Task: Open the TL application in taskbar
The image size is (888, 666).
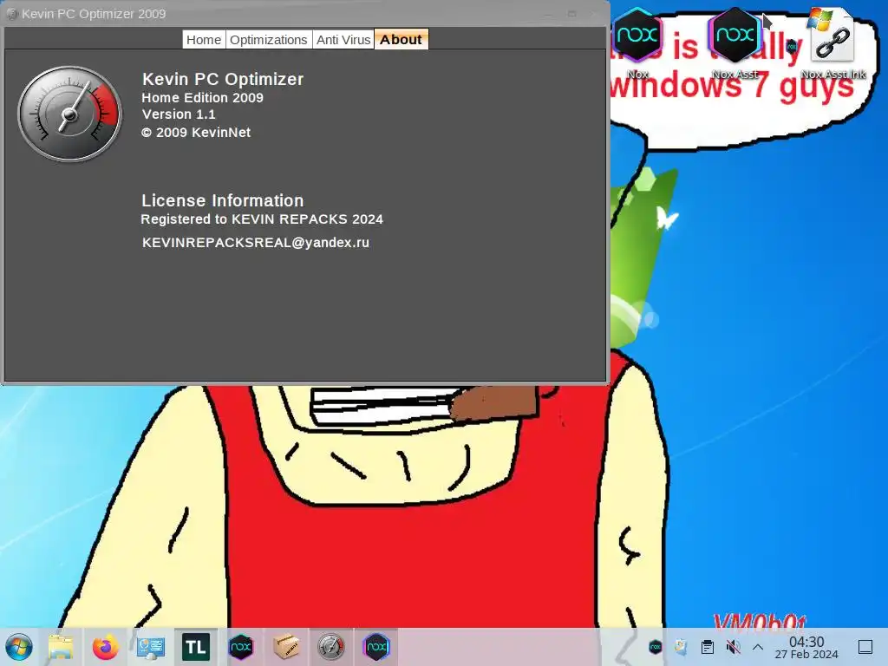Action: pyautogui.click(x=195, y=647)
